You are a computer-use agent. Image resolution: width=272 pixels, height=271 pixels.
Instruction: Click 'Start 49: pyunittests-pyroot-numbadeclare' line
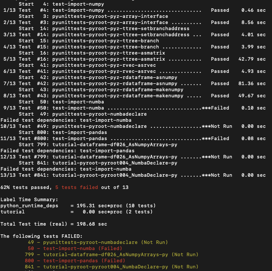(82, 114)
